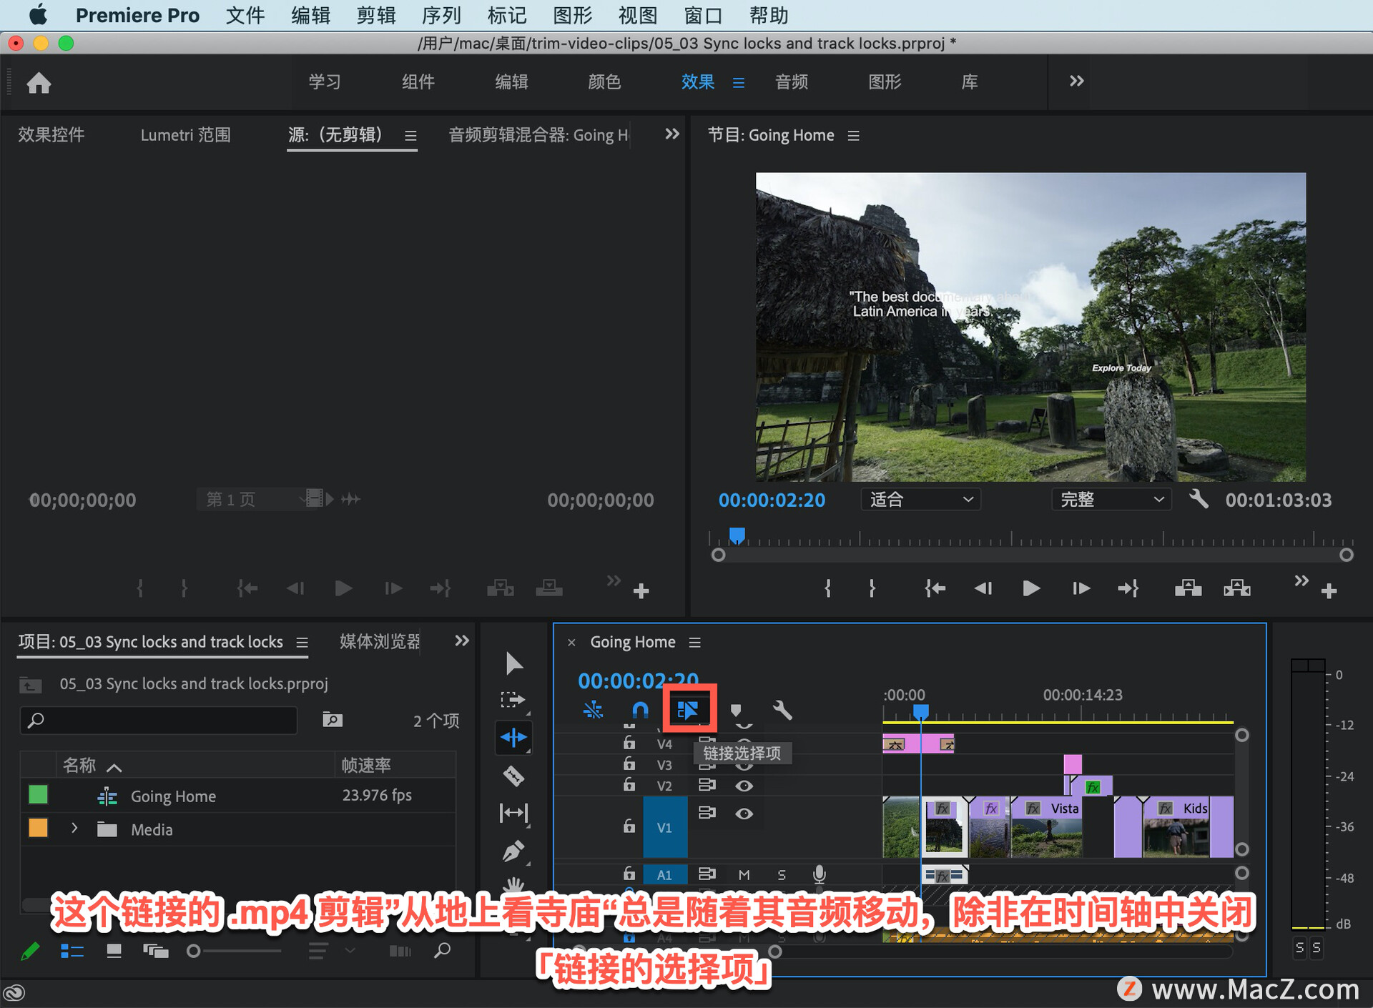Mute the A1 audio track
This screenshot has height=1008, width=1373.
pos(744,874)
